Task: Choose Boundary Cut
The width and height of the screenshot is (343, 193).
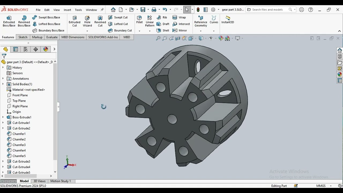Action: click(x=120, y=30)
